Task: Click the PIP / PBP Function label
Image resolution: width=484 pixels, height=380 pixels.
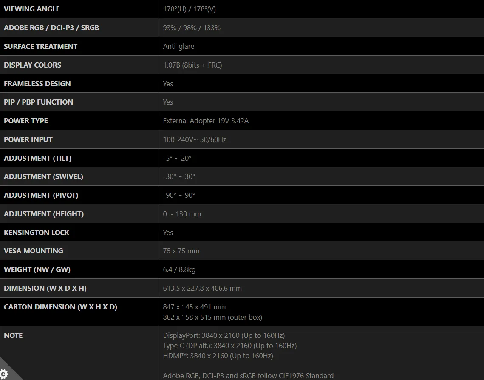Action: point(39,102)
